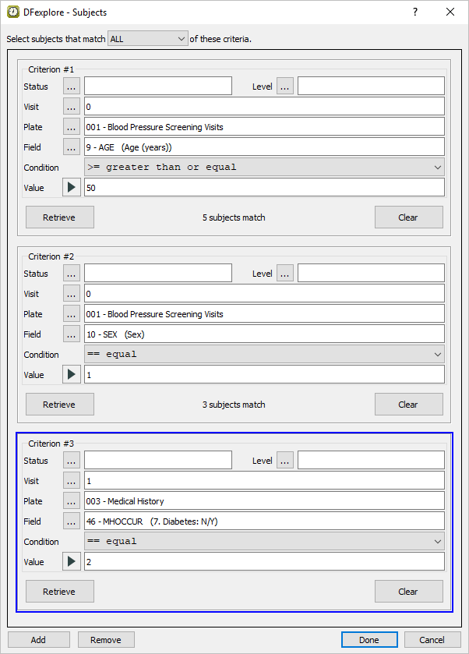Click the Level browse button in Criterion #1
Image resolution: width=469 pixels, height=654 pixels.
tap(285, 87)
